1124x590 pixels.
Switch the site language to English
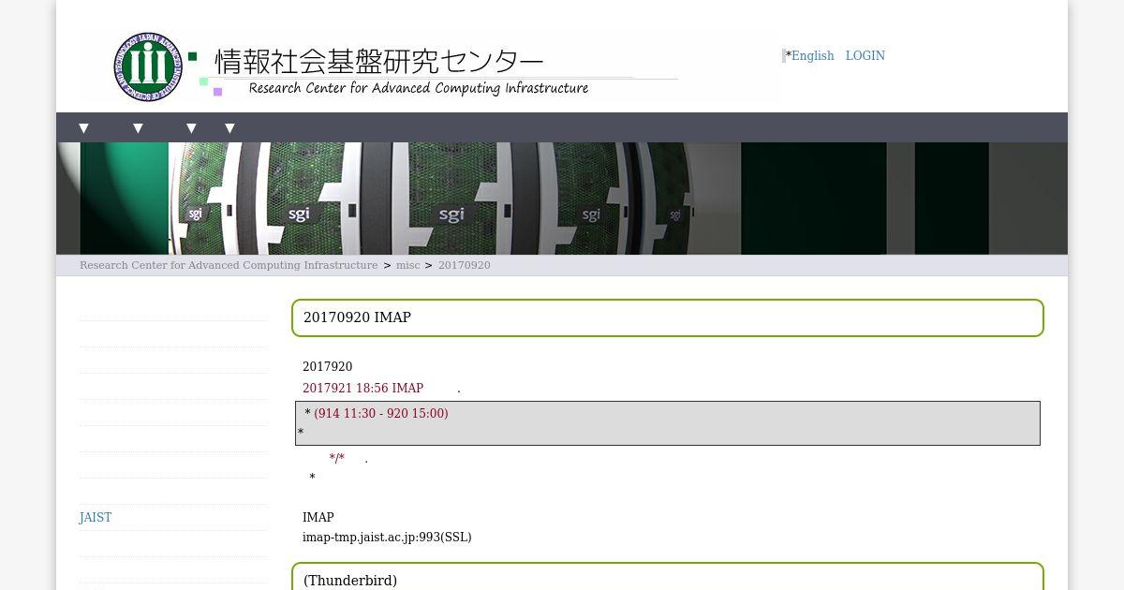(812, 56)
